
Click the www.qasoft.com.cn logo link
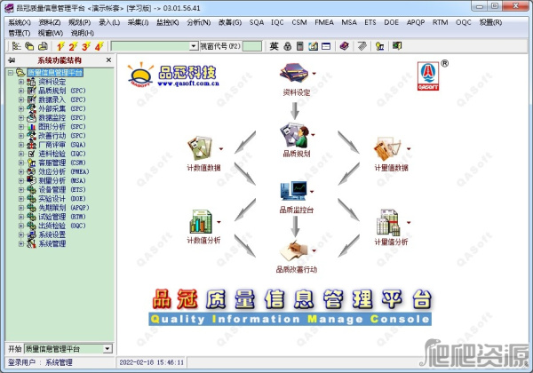coord(188,83)
